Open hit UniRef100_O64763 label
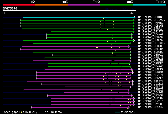Image resolution: width=168 pixels, height=114 pixels. (151, 66)
